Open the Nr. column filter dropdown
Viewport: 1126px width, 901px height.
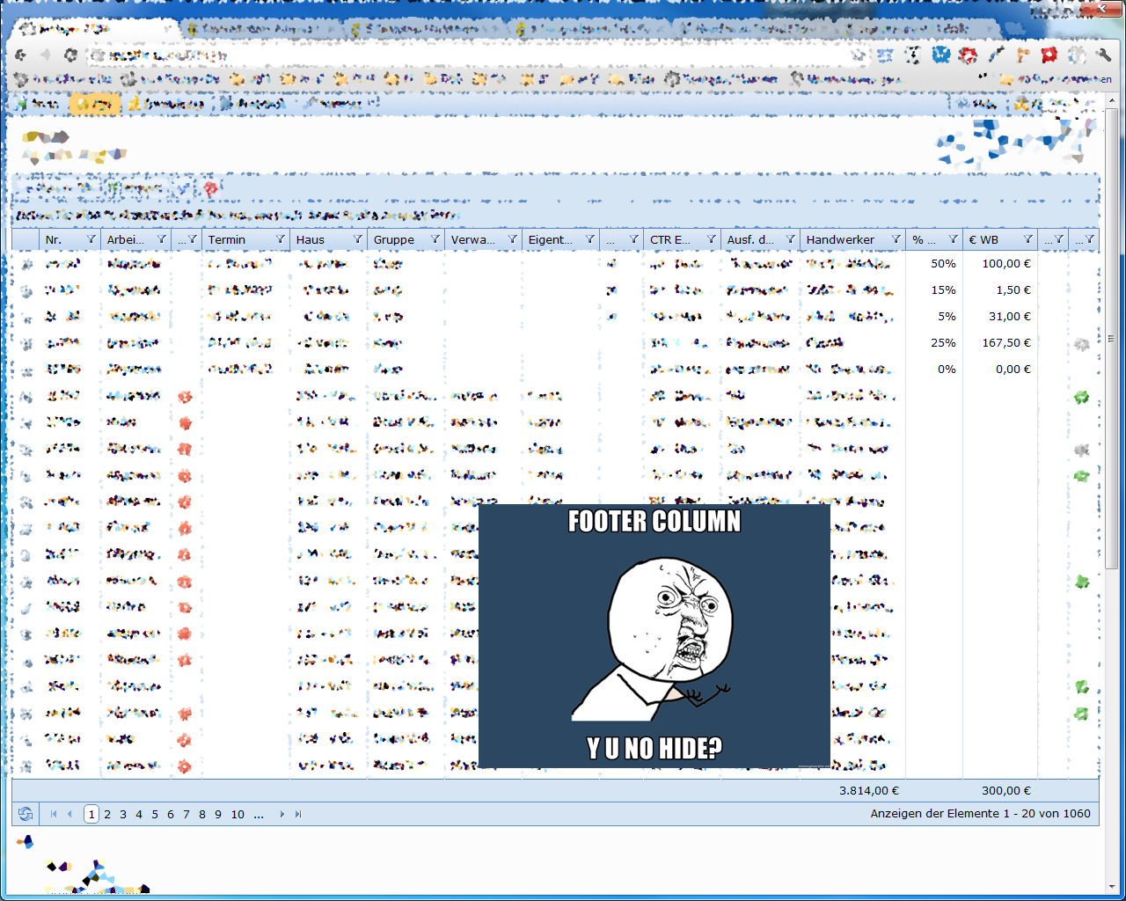click(x=91, y=239)
